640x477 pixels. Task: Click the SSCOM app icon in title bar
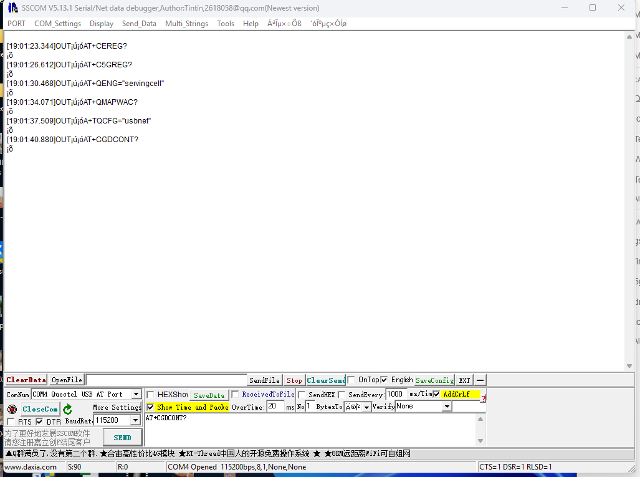[12, 8]
